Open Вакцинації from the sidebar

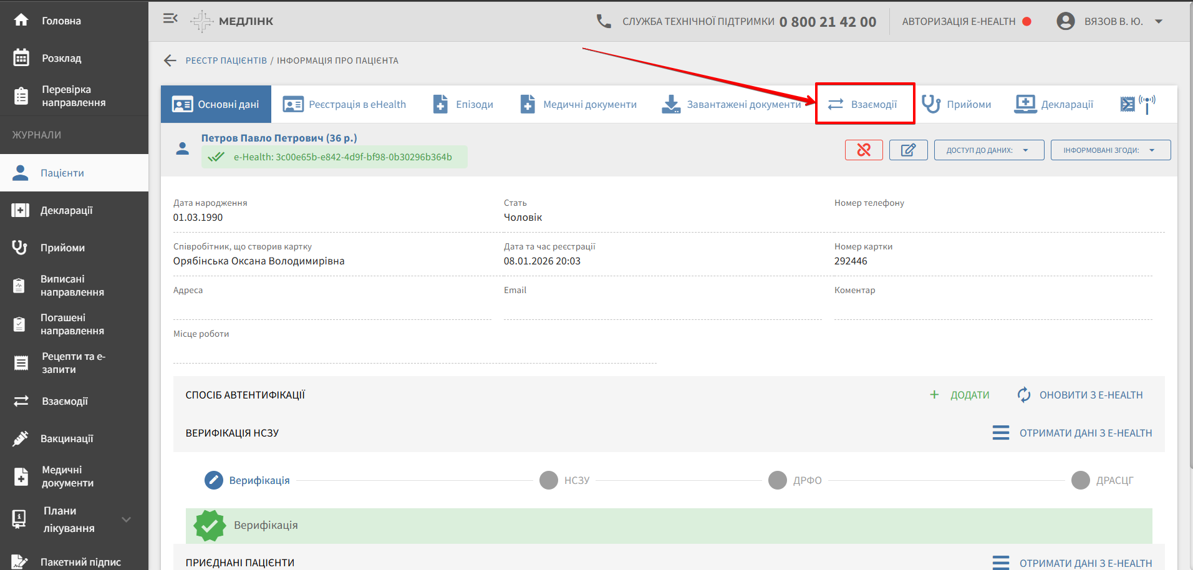(67, 438)
